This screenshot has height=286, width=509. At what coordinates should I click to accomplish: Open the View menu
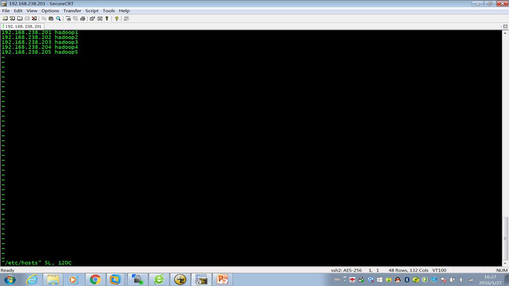pyautogui.click(x=32, y=11)
